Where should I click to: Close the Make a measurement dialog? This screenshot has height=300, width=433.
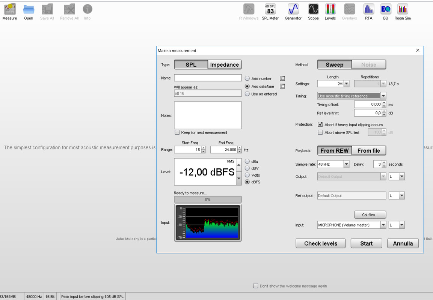418,50
